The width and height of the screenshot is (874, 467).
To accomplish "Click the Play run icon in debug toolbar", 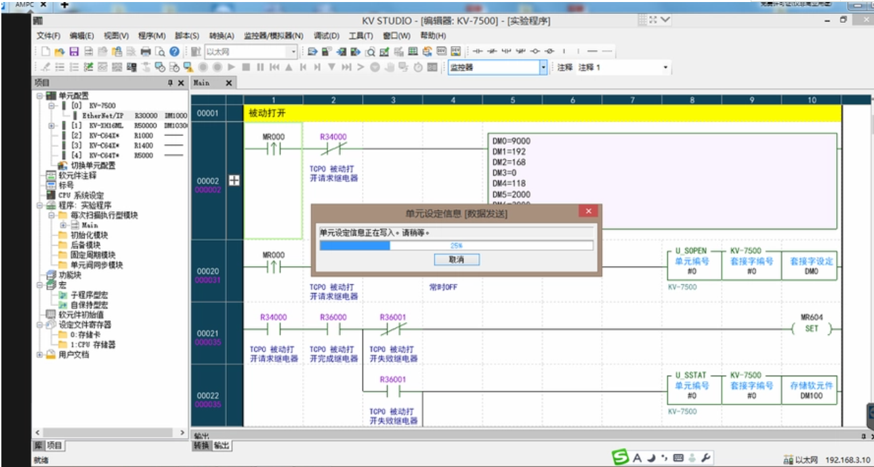I will 232,67.
